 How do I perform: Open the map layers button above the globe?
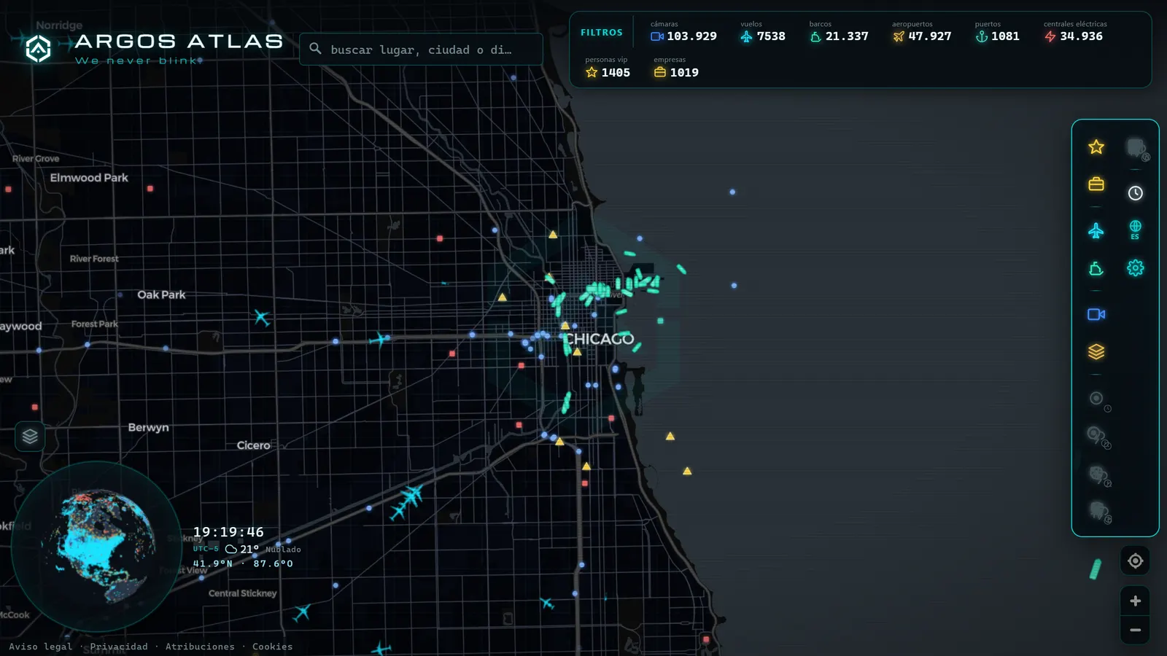[x=30, y=437]
